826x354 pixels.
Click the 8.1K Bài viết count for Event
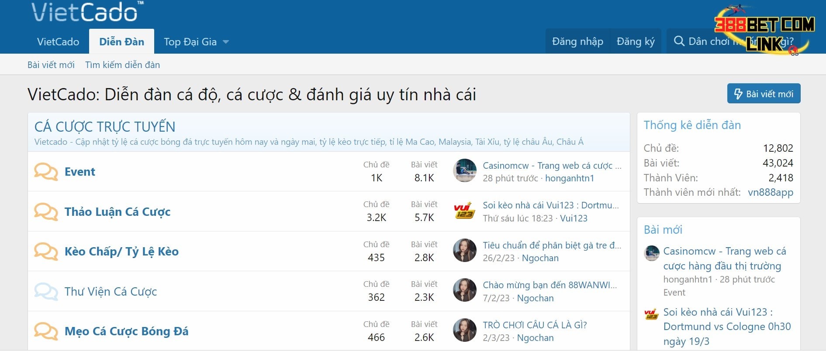coord(424,178)
